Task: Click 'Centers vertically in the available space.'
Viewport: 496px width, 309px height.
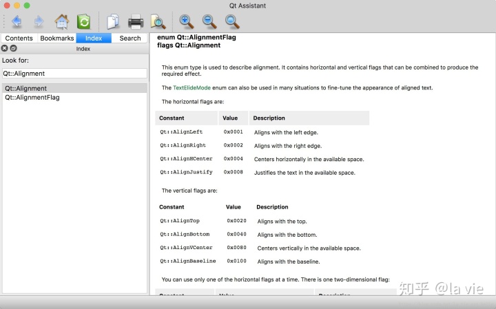Action: click(309, 248)
